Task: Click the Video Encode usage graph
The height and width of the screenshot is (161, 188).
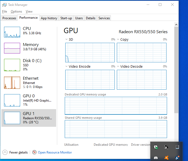Action: point(90,80)
